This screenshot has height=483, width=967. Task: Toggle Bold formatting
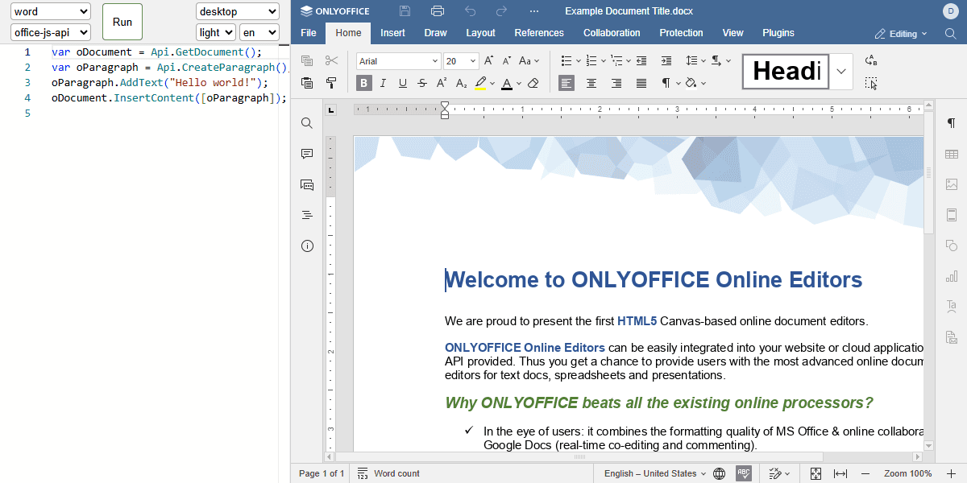click(x=364, y=83)
